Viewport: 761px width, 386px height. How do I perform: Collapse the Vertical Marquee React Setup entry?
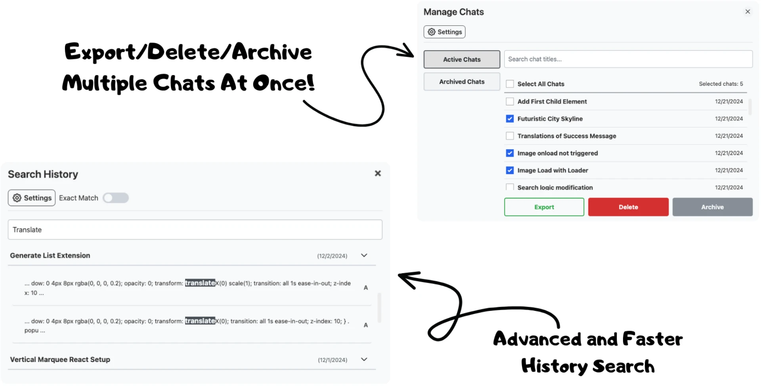pos(363,360)
